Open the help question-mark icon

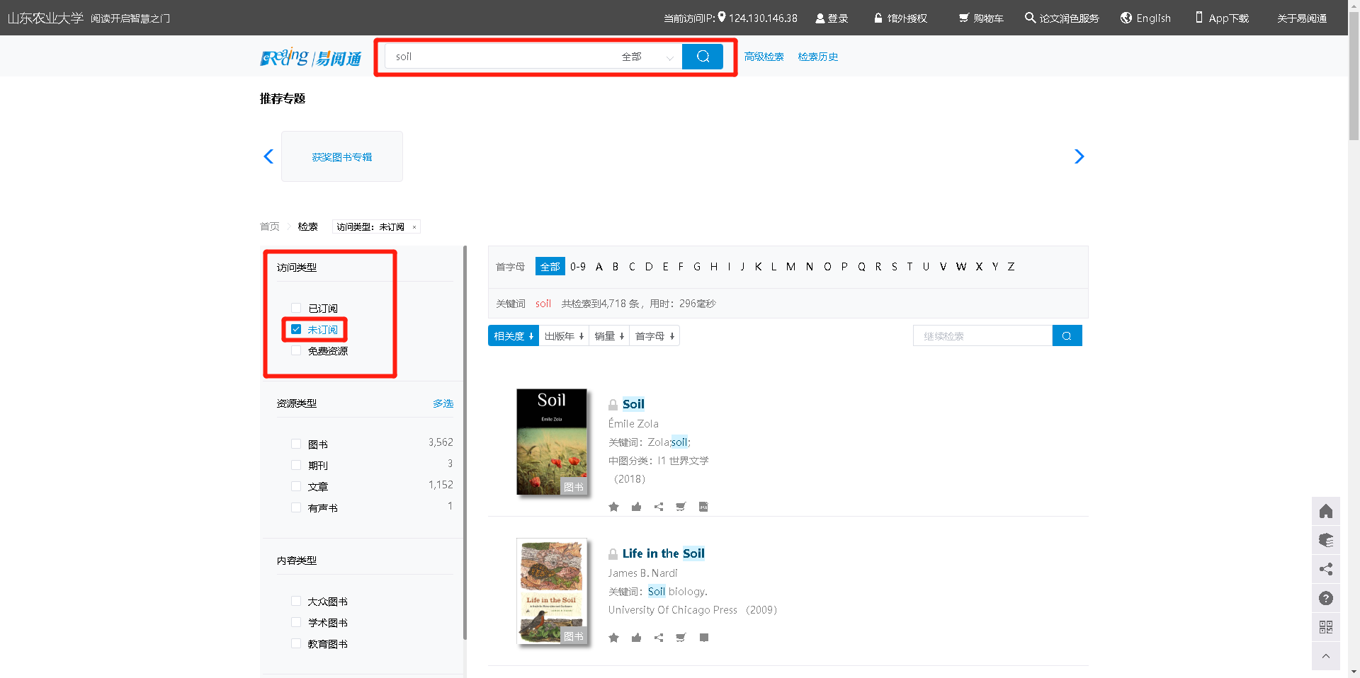1325,598
